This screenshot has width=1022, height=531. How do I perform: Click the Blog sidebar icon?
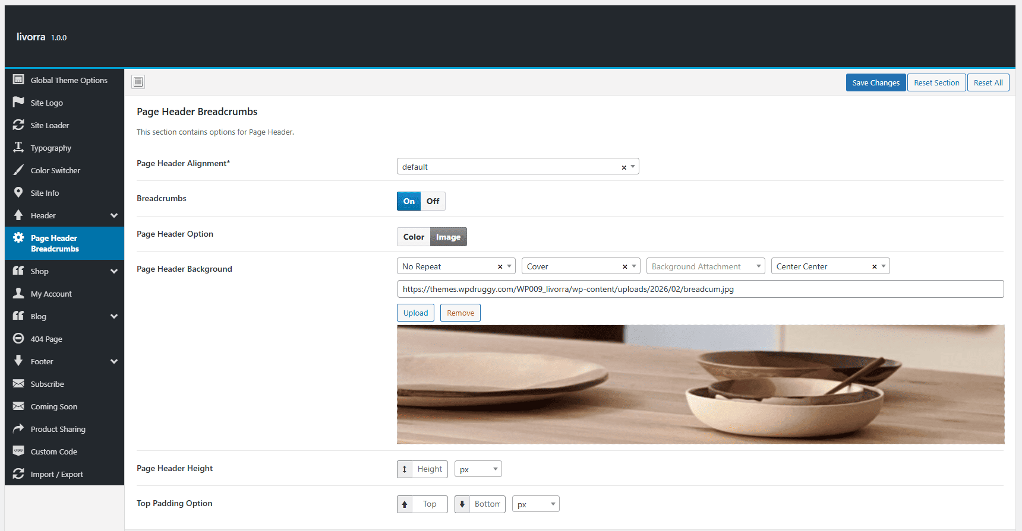click(18, 316)
